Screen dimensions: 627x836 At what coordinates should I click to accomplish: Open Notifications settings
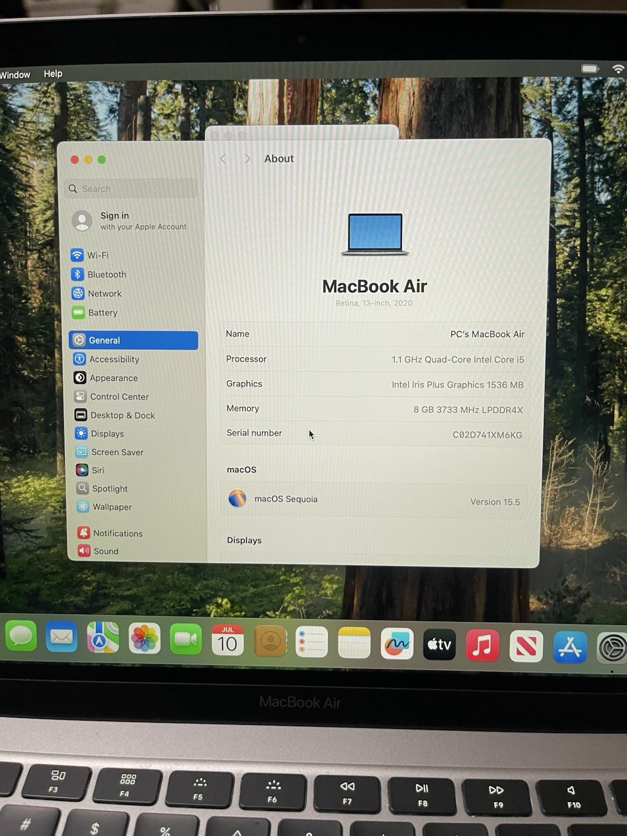click(110, 533)
